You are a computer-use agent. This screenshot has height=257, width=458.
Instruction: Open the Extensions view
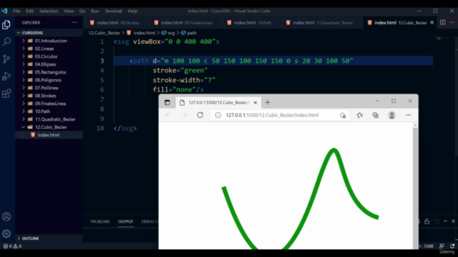[6, 94]
